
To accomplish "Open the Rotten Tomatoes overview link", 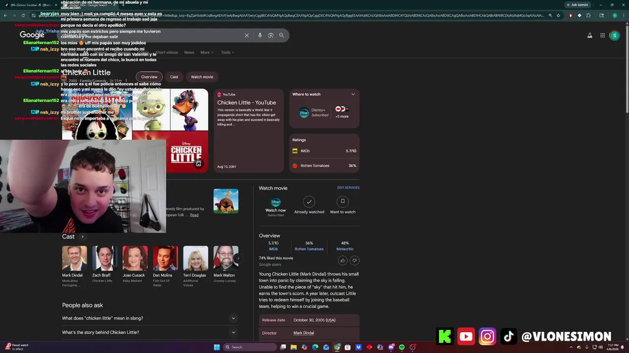I will pos(309,249).
